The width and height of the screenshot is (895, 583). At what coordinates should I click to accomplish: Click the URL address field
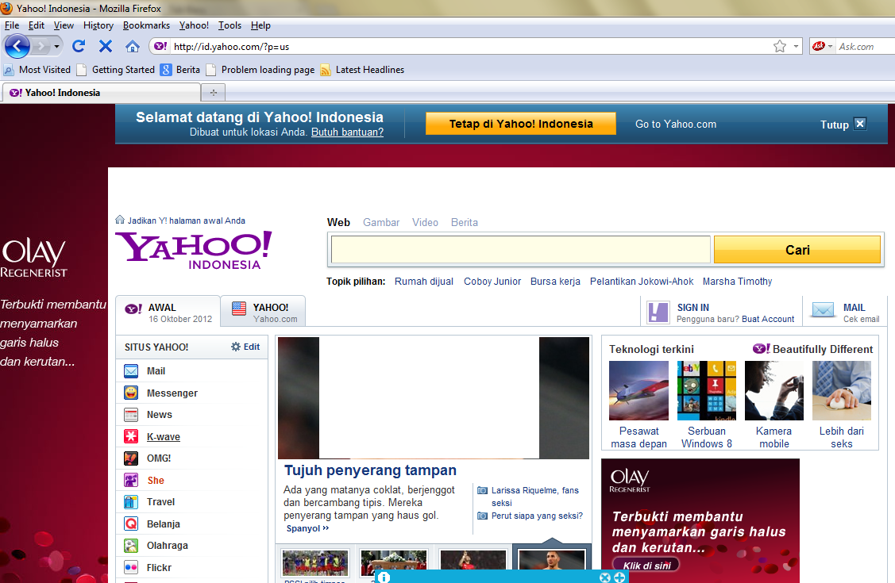(471, 46)
